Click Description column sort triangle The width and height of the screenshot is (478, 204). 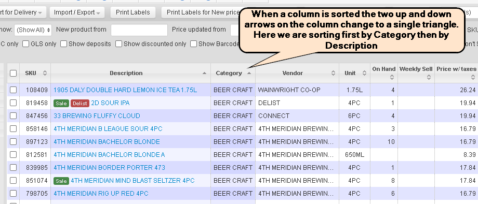coord(204,73)
